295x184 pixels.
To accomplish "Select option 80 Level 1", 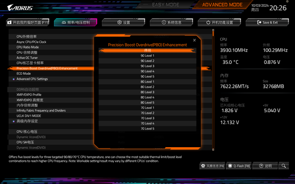I will coord(147,82).
